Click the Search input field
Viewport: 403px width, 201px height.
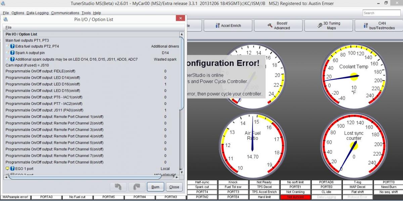point(381,13)
